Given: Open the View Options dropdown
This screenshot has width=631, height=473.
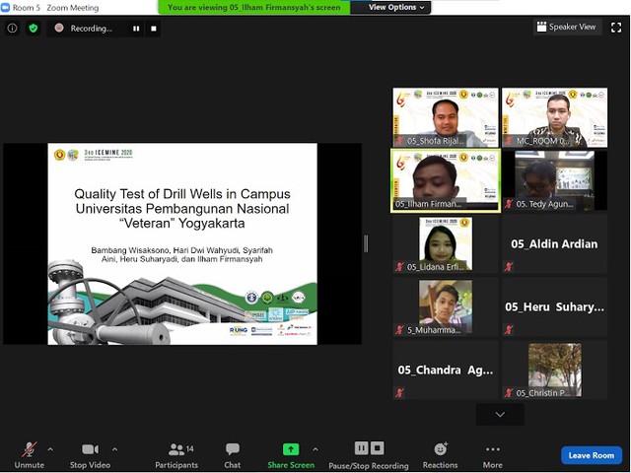Looking at the screenshot, I should 398,7.
